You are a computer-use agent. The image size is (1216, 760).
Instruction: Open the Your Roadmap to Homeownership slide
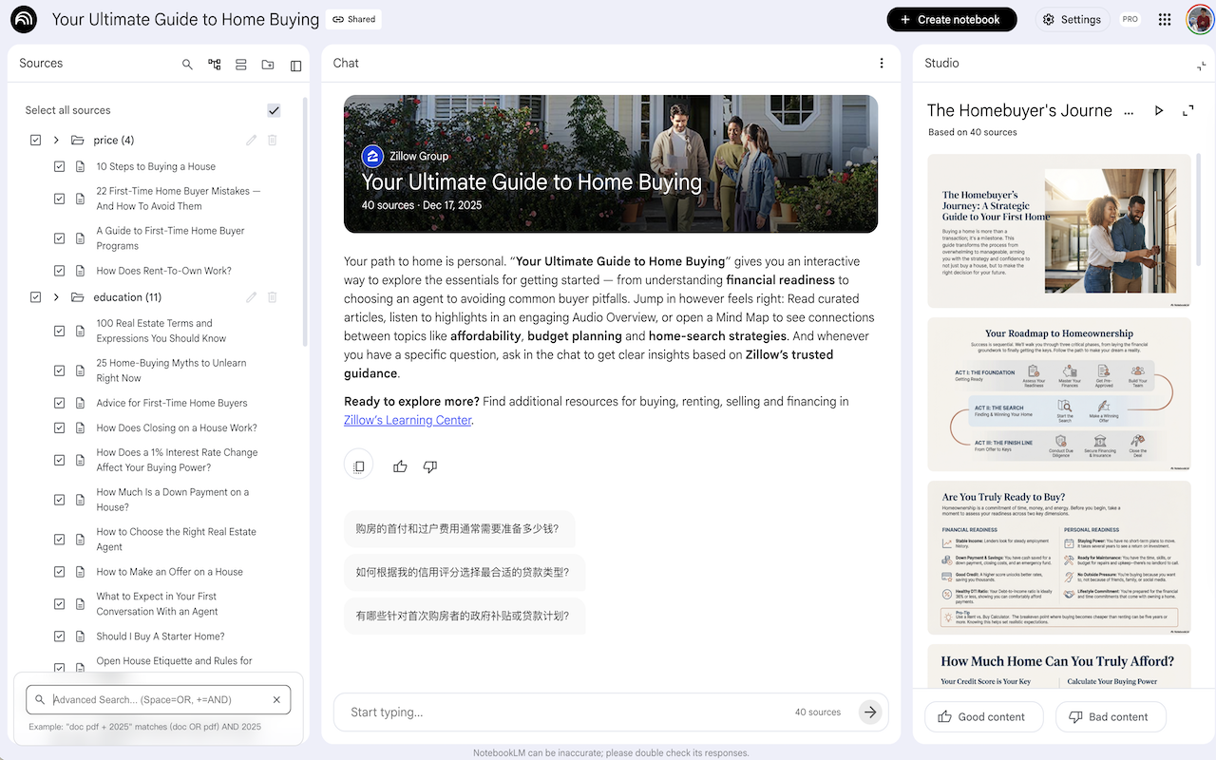(x=1059, y=394)
